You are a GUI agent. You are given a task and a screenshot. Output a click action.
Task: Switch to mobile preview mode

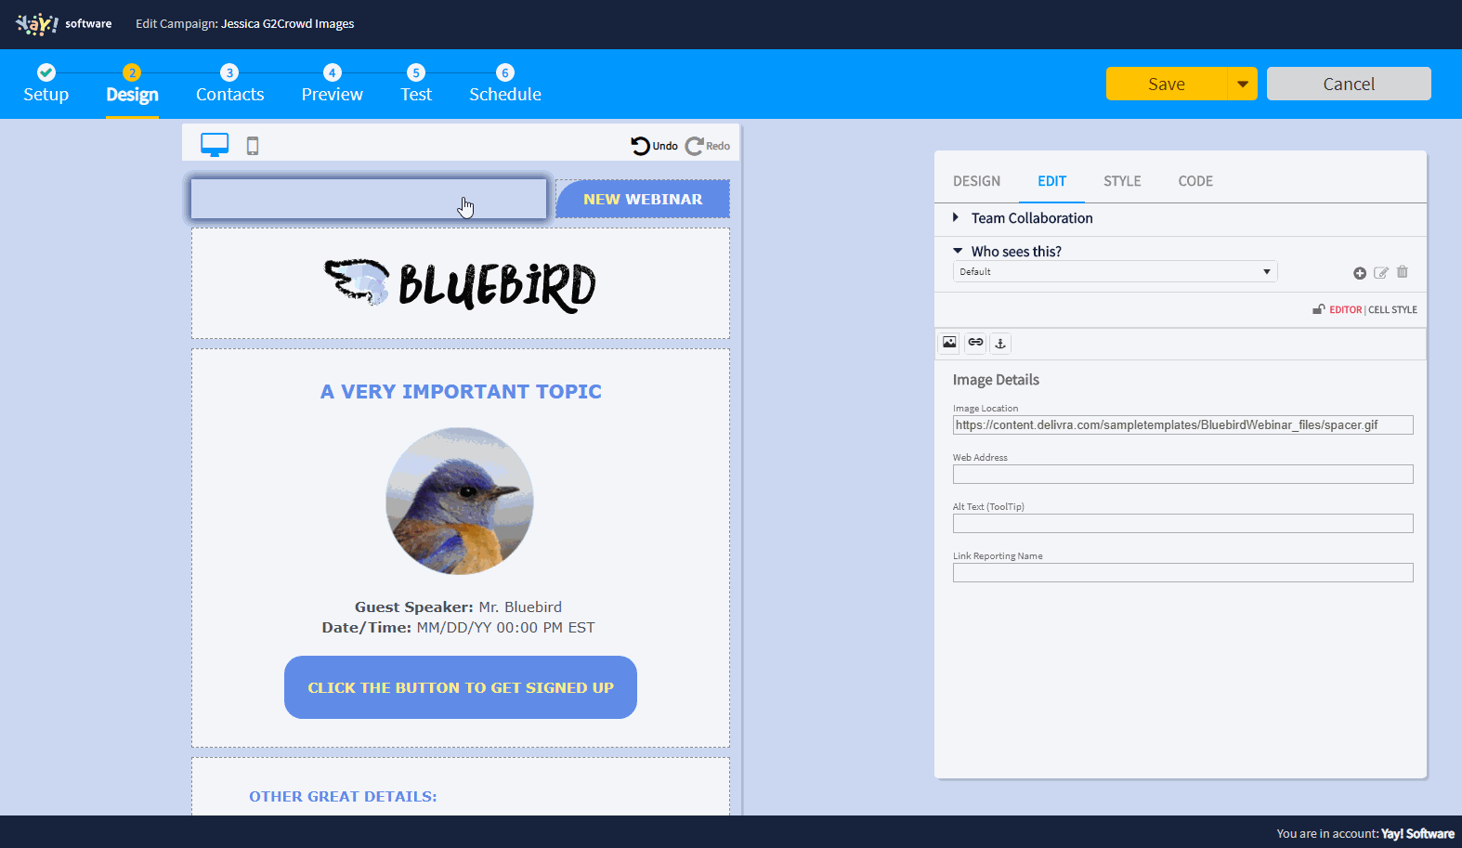pyautogui.click(x=253, y=146)
